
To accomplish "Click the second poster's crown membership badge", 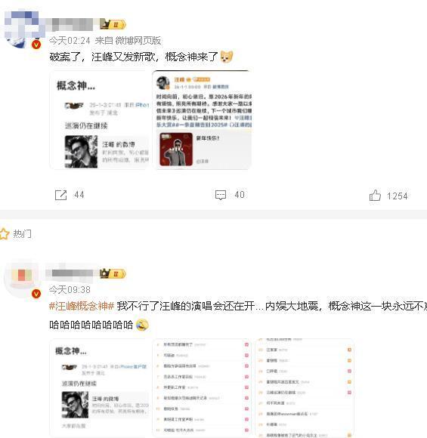I will (x=113, y=273).
